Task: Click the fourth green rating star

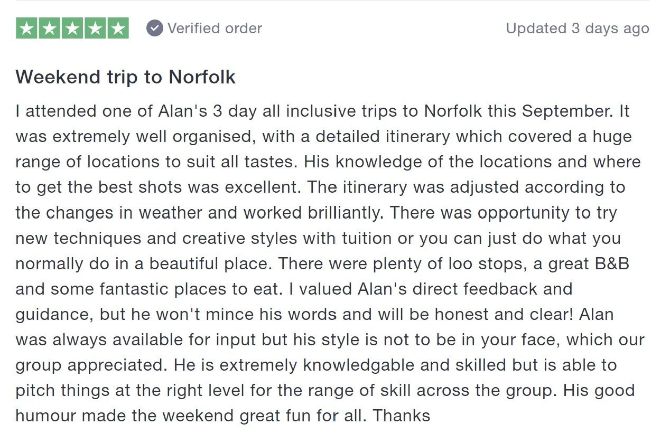Action: pyautogui.click(x=95, y=29)
